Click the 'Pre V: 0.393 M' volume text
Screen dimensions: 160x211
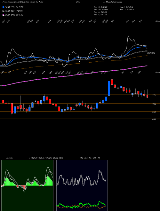[x=127, y=10]
